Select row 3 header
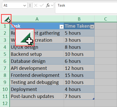The height and width of the screenshot is (107, 117). 5,40
